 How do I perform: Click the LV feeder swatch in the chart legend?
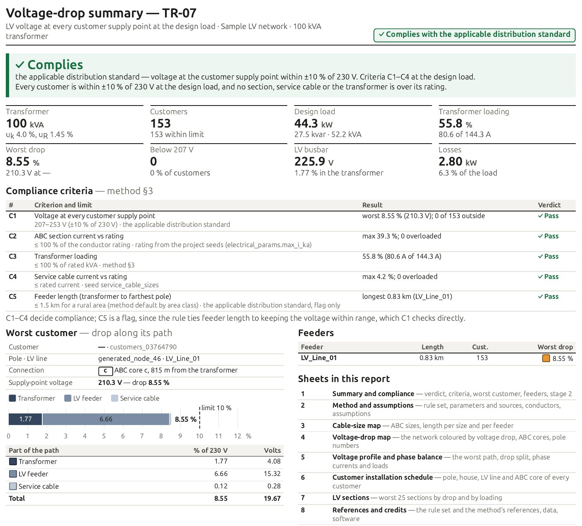click(68, 399)
